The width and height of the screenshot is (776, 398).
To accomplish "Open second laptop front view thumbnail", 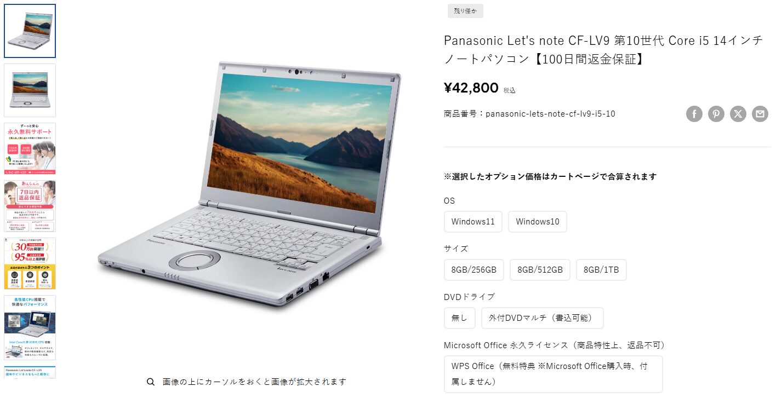I will (30, 90).
